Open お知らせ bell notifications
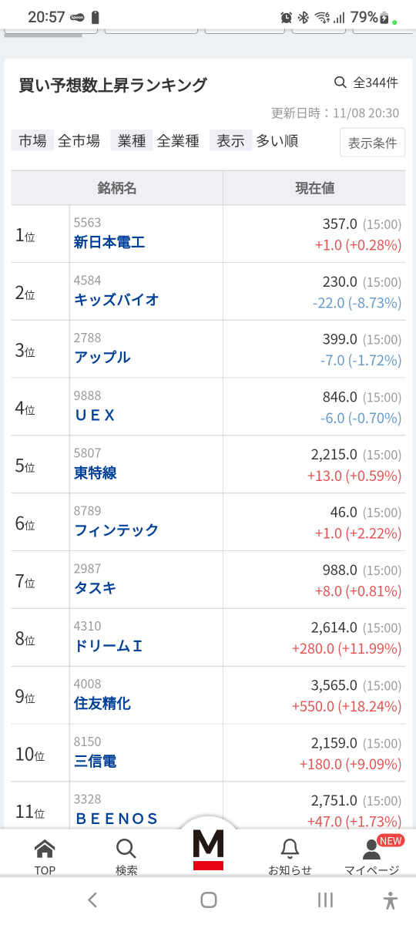The width and height of the screenshot is (416, 925). click(290, 849)
